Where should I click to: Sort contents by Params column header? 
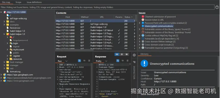coord(119,17)
